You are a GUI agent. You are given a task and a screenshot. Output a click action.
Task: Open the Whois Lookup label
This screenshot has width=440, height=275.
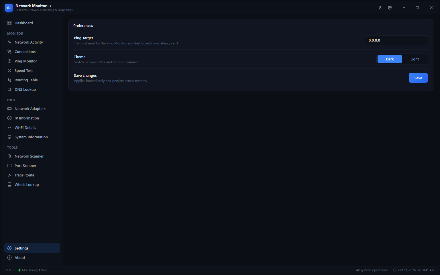click(x=27, y=184)
